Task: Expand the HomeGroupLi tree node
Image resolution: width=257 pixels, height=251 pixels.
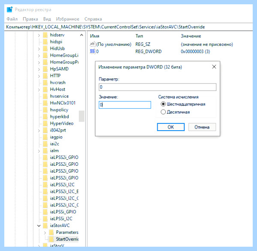Action: pos(39,56)
